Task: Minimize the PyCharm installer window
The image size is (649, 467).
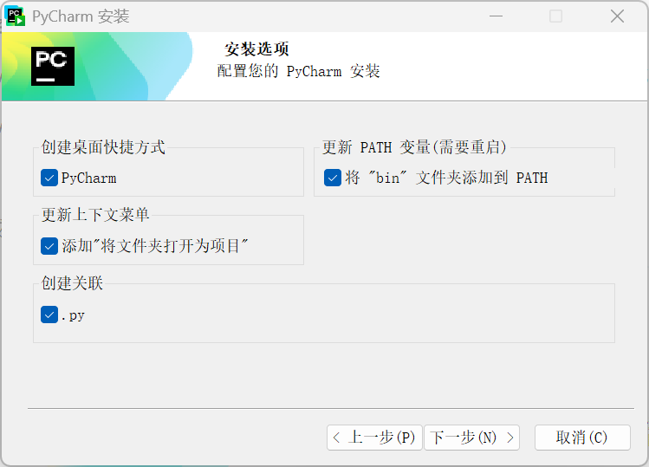Action: coord(496,16)
